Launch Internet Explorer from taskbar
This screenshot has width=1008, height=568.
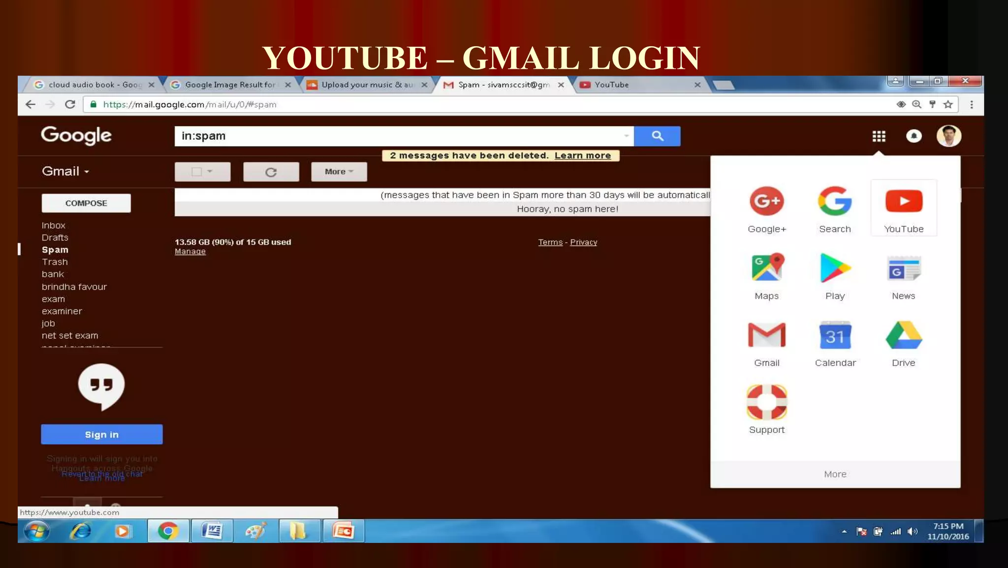tap(80, 531)
